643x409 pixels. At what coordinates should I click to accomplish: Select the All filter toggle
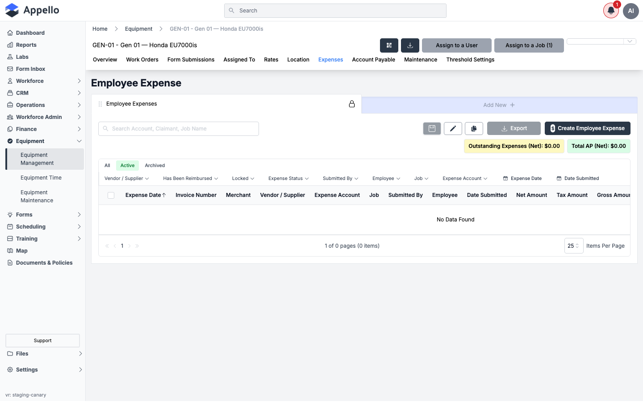(107, 165)
